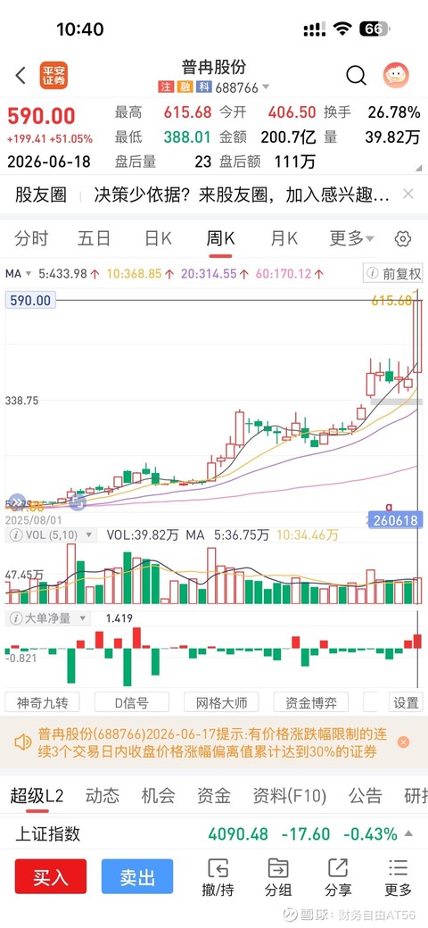428x928 pixels.
Task: Open the D信号 indicator
Action: [x=131, y=702]
